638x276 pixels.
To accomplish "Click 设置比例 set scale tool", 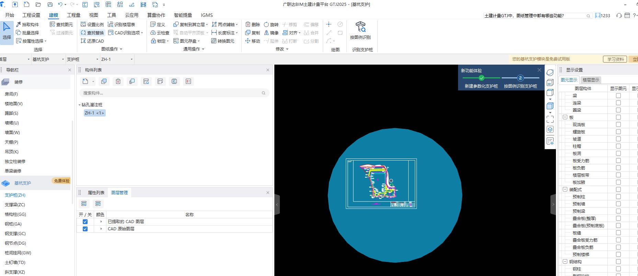I will [x=92, y=24].
